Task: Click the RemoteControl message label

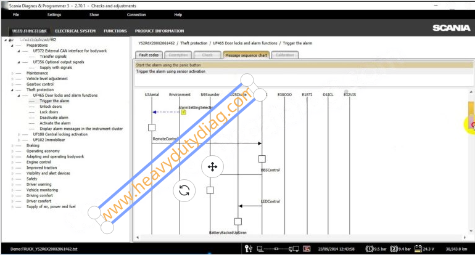Action: pos(165,139)
